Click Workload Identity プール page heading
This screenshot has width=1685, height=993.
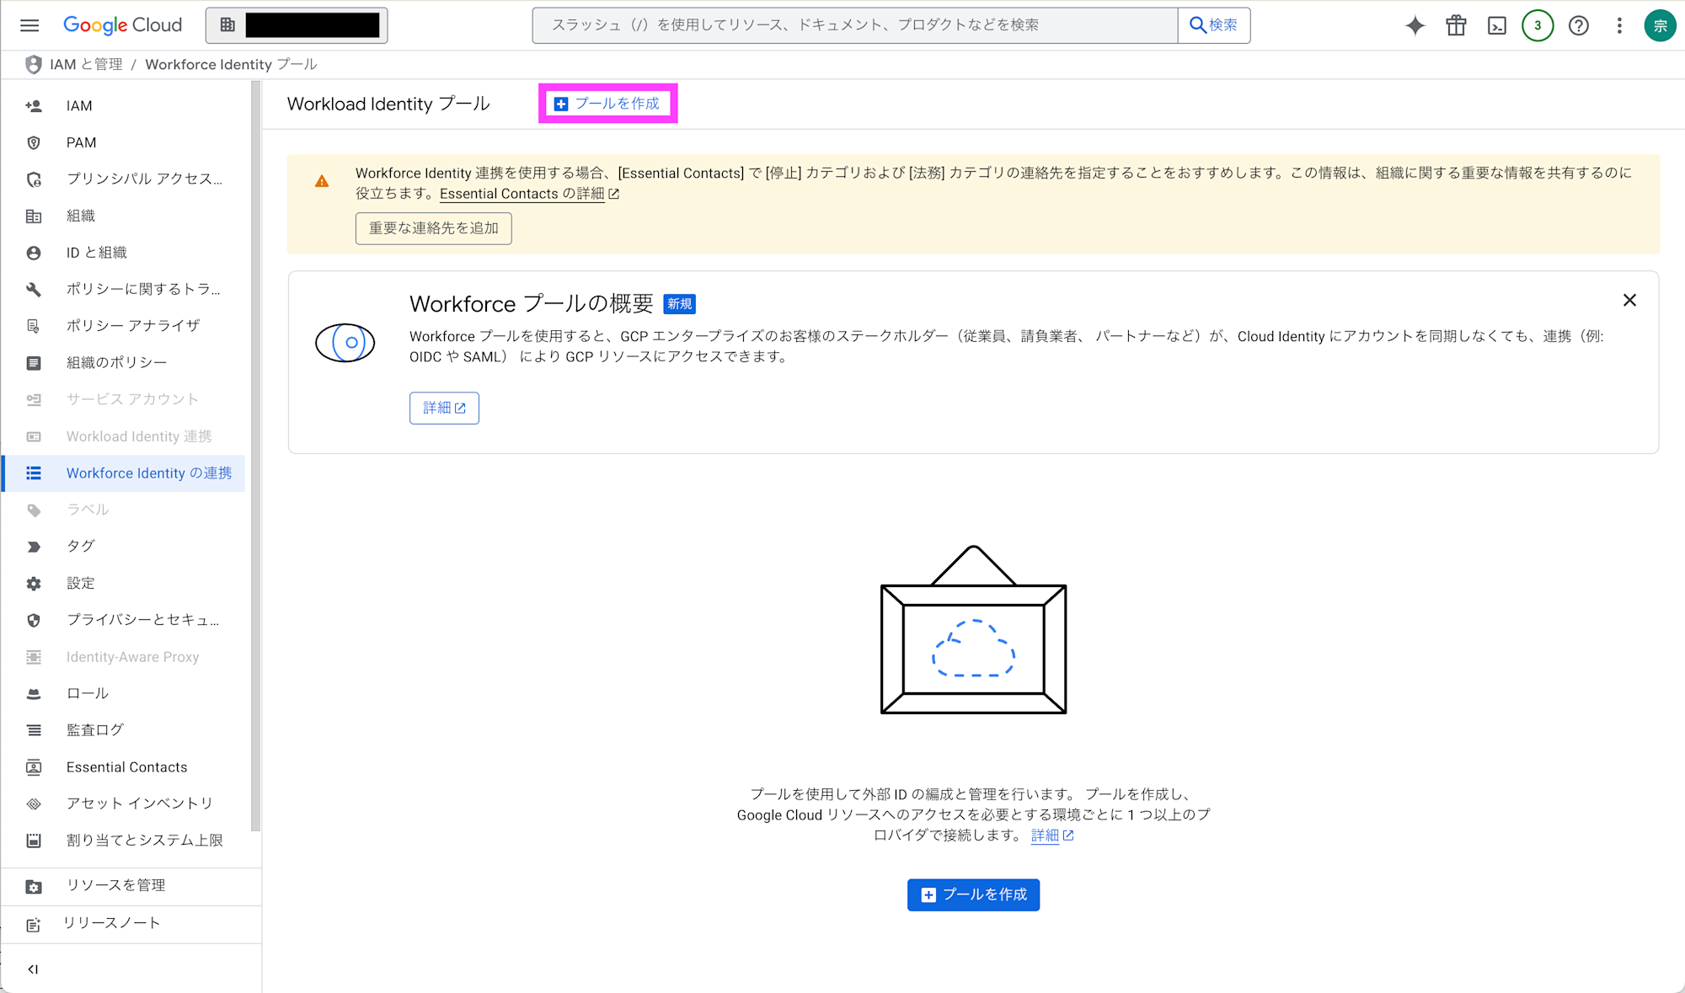pyautogui.click(x=388, y=104)
